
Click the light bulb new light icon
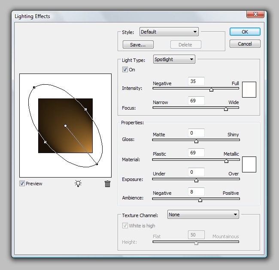(x=78, y=184)
